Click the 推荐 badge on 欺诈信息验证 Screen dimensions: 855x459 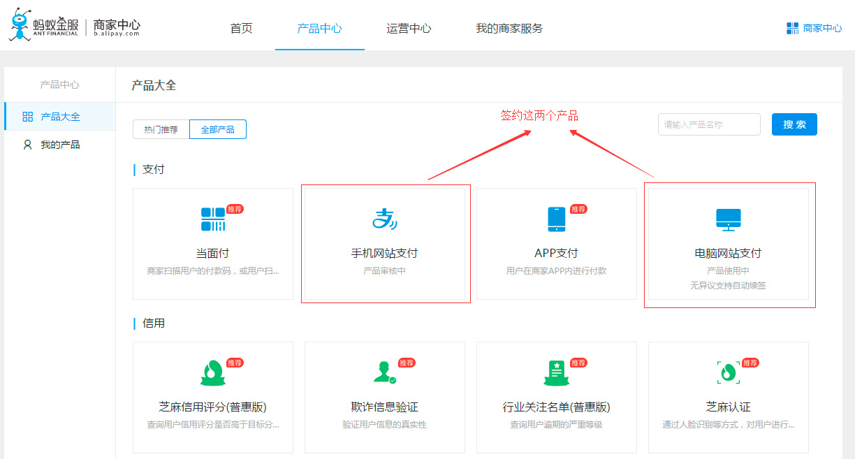point(407,363)
